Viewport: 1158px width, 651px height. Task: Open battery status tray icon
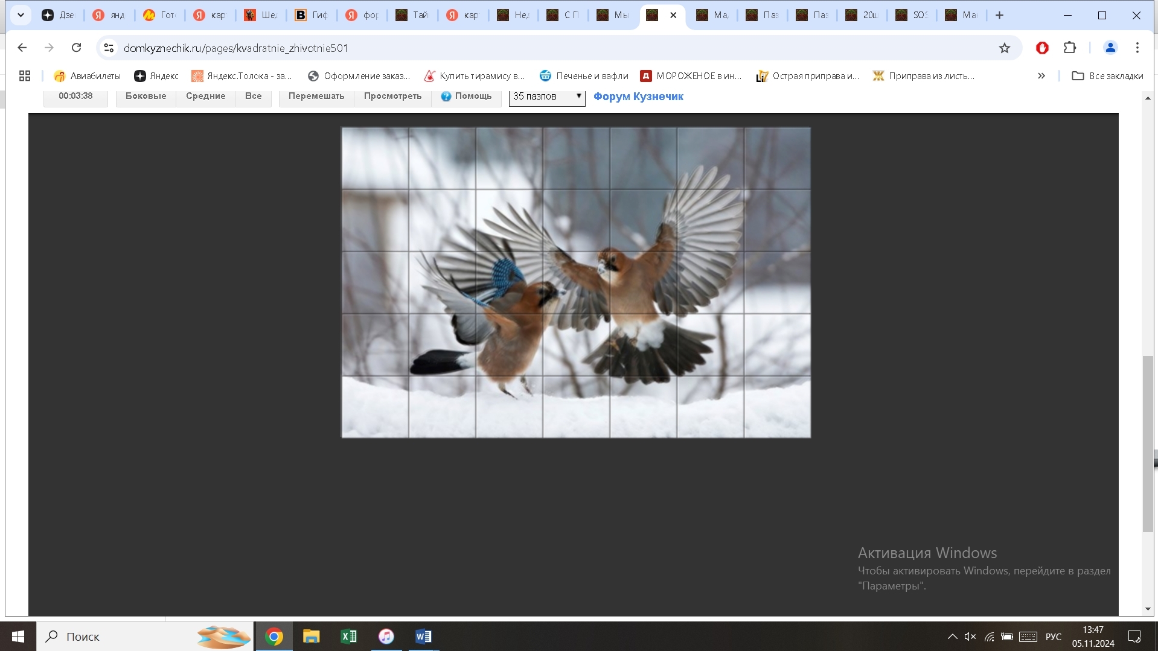pyautogui.click(x=1007, y=637)
